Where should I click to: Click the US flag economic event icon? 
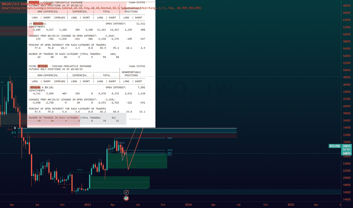[126, 198]
